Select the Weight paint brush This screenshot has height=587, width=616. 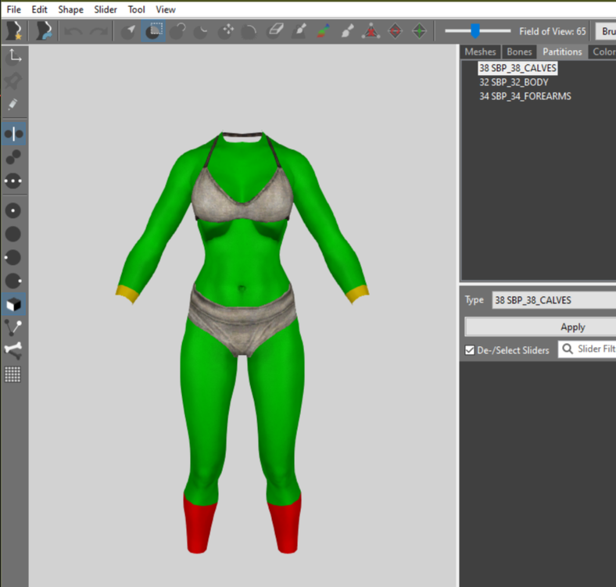299,30
